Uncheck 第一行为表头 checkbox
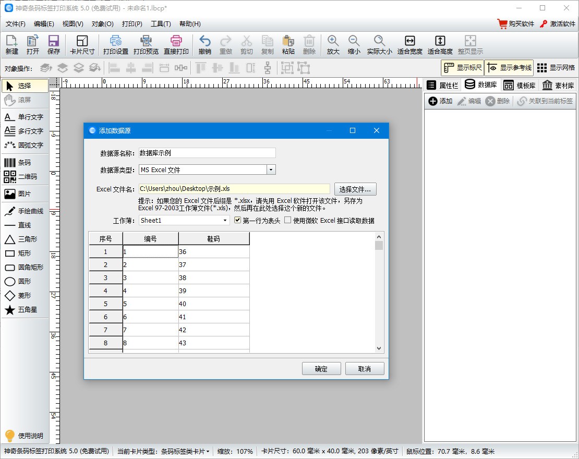The height and width of the screenshot is (459, 579). pyautogui.click(x=238, y=221)
